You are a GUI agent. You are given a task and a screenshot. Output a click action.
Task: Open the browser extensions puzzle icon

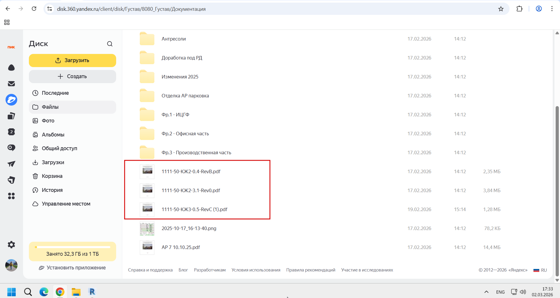tap(519, 9)
